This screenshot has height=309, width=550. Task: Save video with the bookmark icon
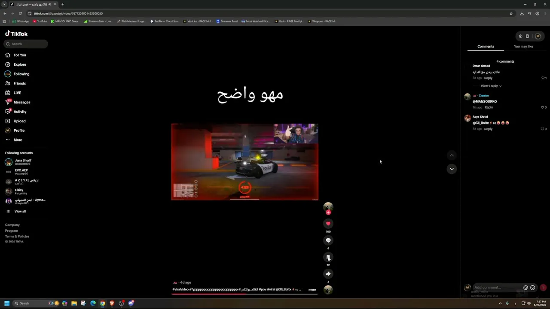point(328,257)
